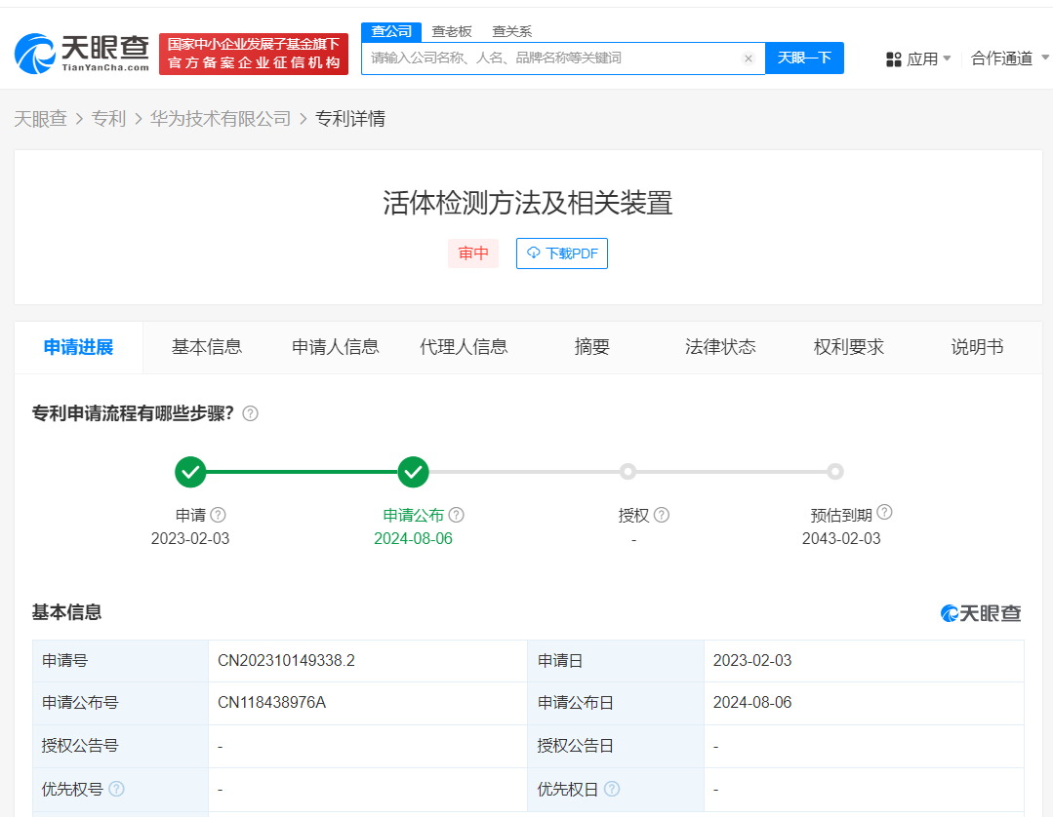Click the 天眼一下 search button

coord(803,58)
